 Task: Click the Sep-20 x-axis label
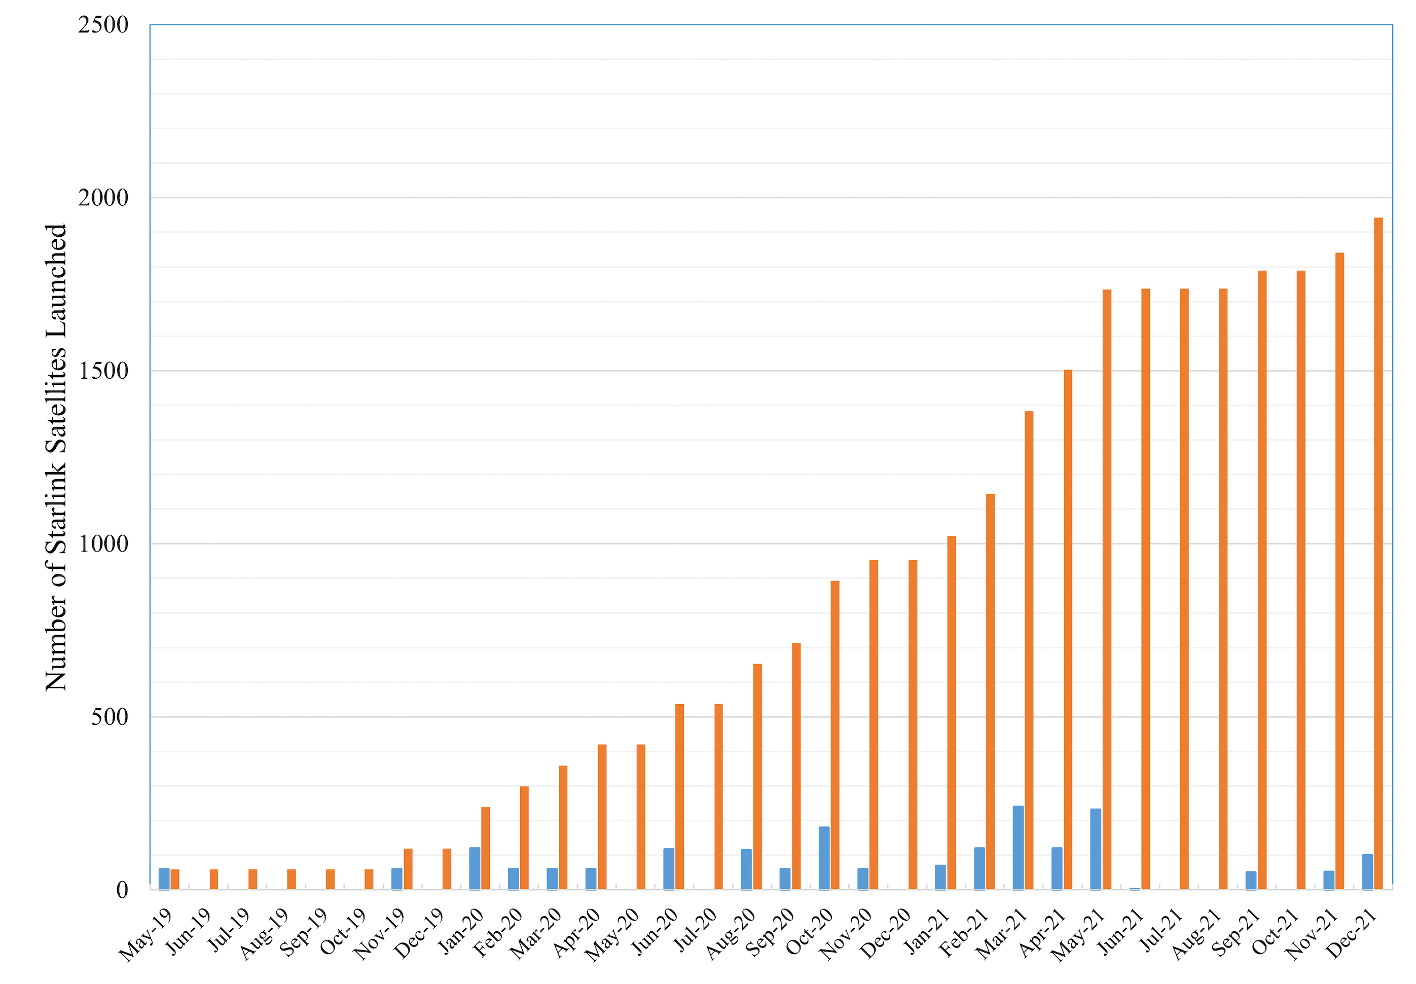point(770,933)
